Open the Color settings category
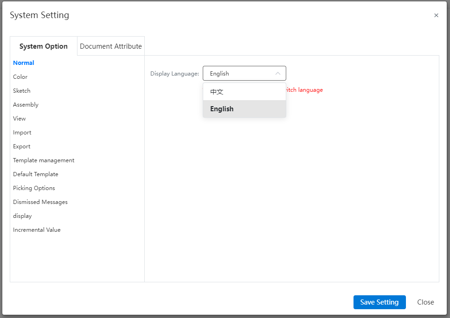Screen dimensions: 450x318 point(20,77)
